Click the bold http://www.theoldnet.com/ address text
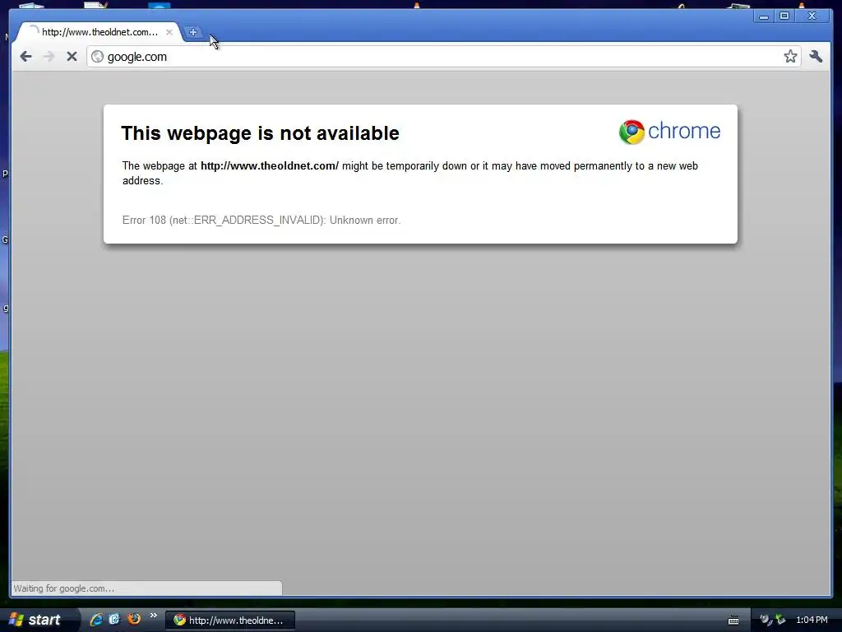The width and height of the screenshot is (842, 632). (x=270, y=166)
